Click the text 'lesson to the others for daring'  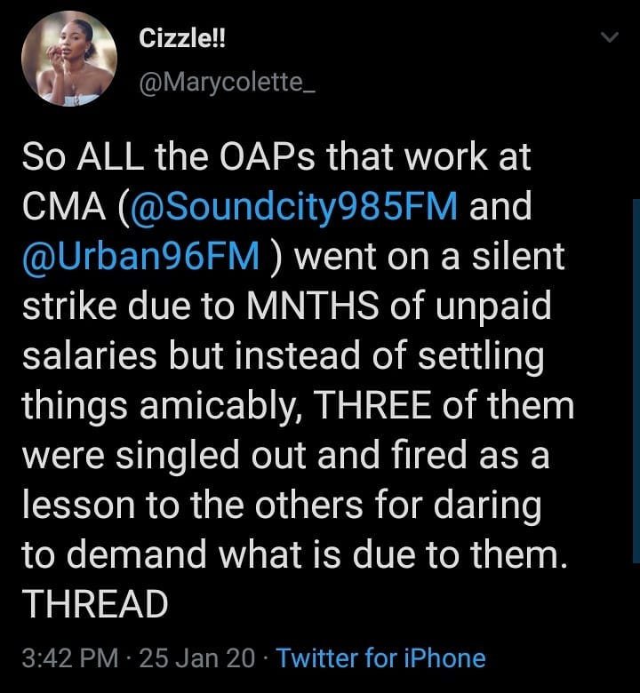(x=282, y=506)
